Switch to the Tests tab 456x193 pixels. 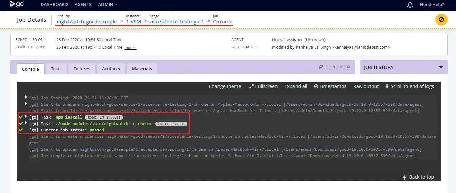tap(56, 69)
